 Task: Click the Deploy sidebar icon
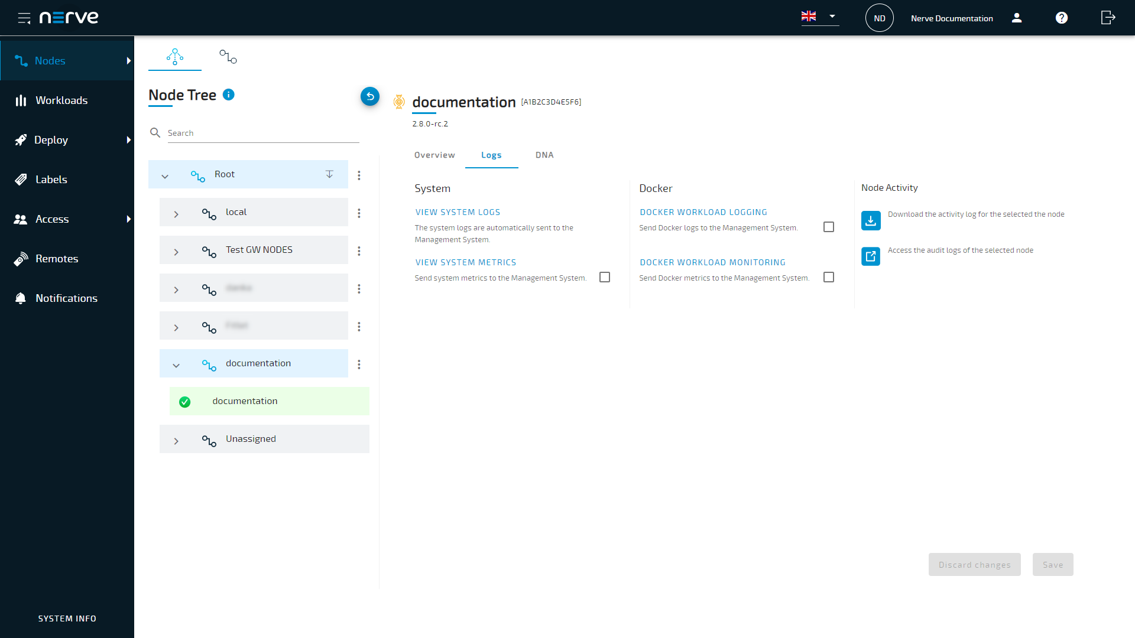(x=20, y=139)
